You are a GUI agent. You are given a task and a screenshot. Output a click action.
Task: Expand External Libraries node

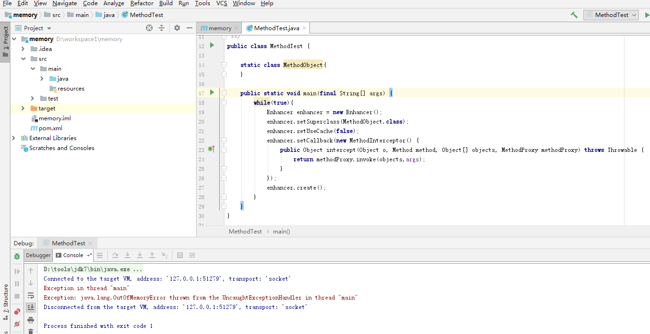[14, 138]
